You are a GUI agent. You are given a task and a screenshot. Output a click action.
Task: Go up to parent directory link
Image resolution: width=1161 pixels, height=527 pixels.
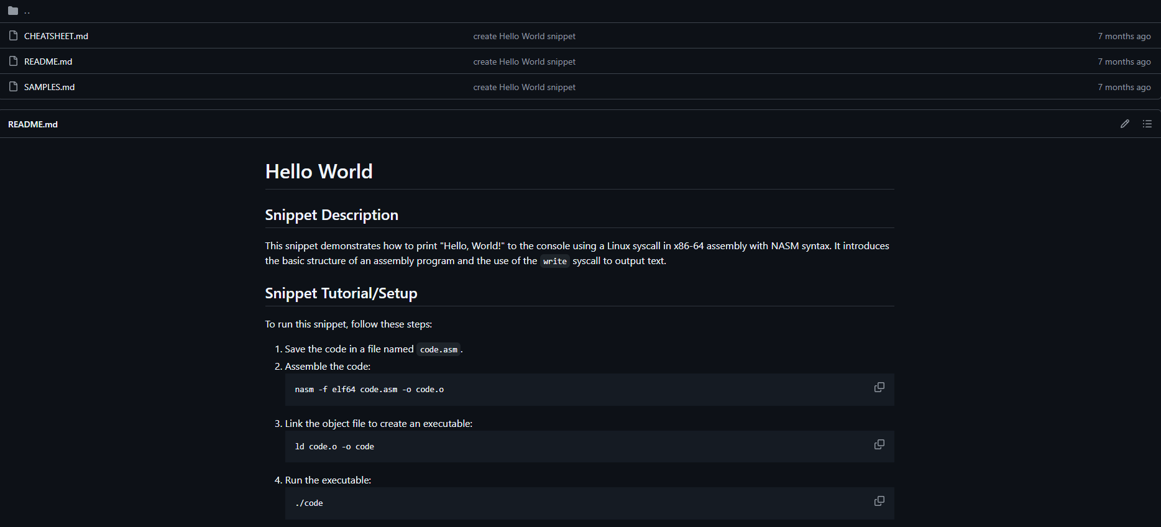pos(27,11)
